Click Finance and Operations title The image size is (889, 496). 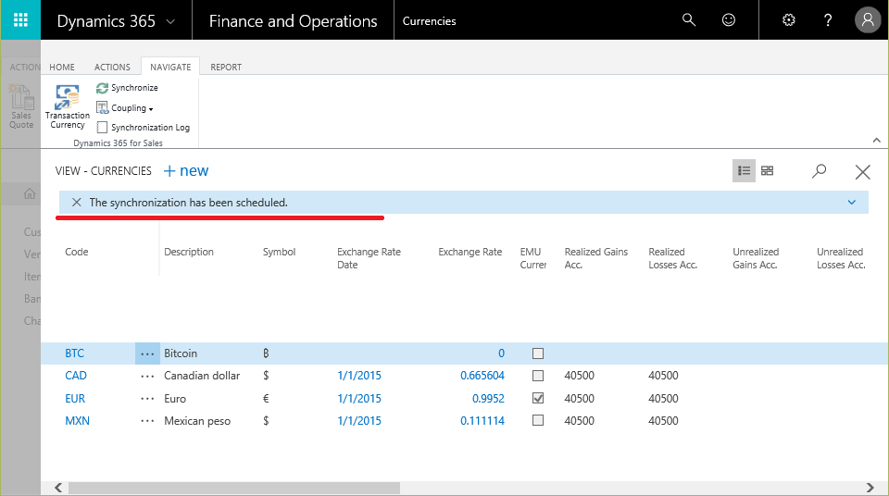(294, 21)
